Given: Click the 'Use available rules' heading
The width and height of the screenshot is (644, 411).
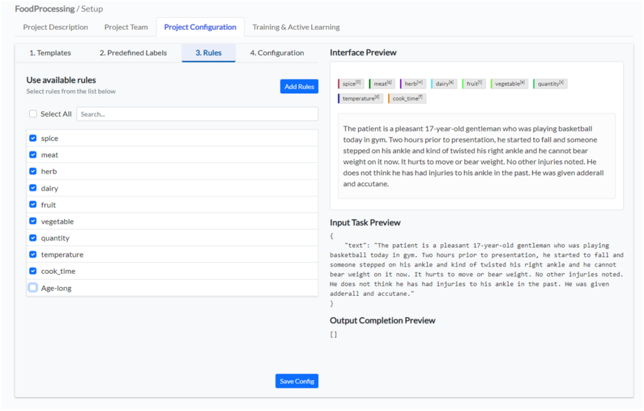Looking at the screenshot, I should point(61,80).
